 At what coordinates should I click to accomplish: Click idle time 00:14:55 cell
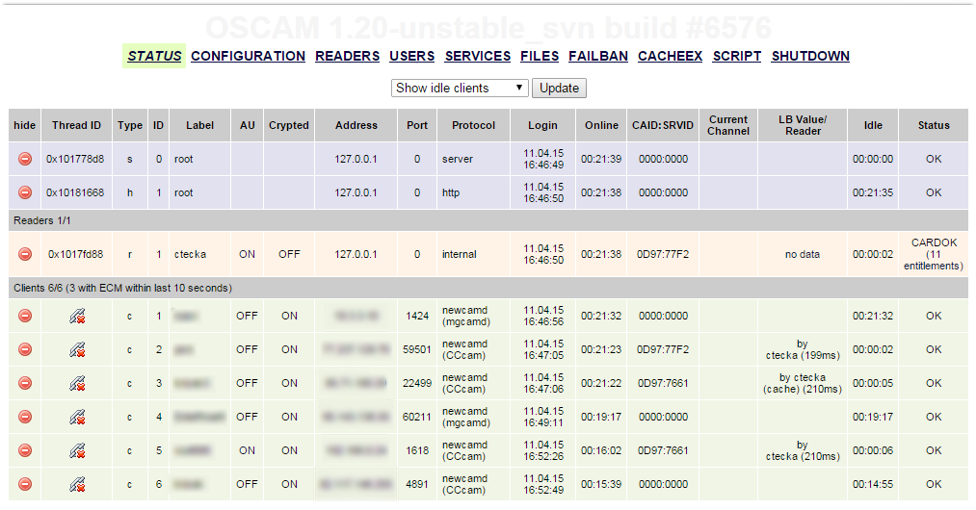[x=873, y=484]
